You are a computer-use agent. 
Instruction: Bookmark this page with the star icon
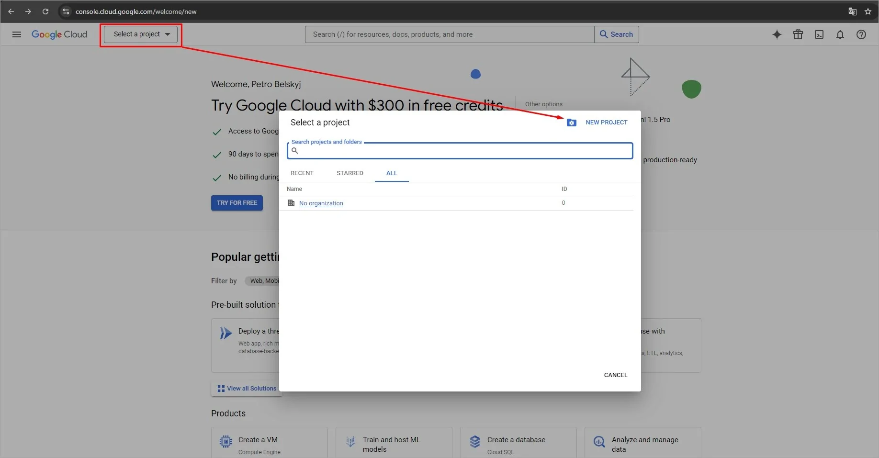[x=868, y=11]
